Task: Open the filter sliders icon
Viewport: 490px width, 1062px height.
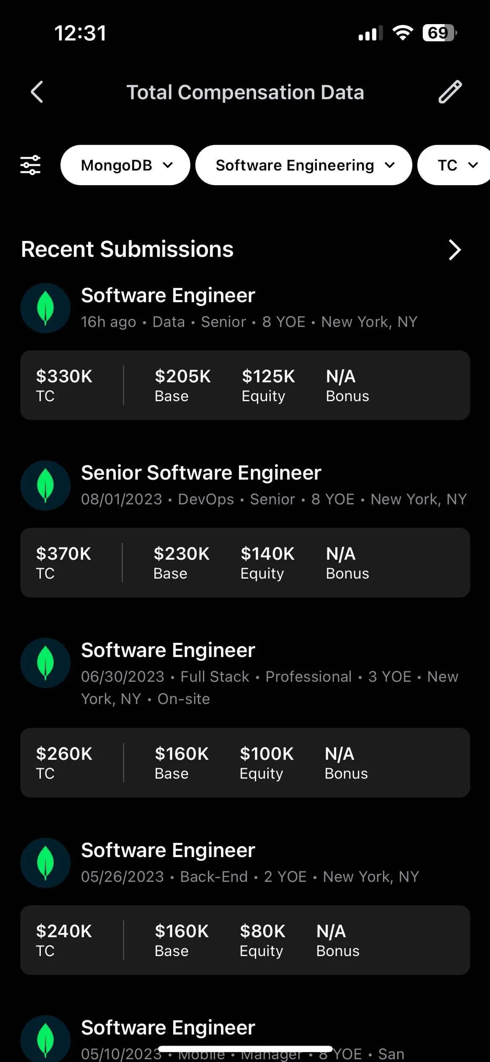Action: coord(31,165)
